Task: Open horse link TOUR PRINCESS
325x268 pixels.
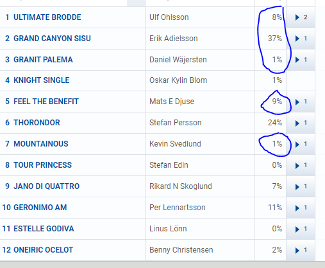Action: (x=42, y=165)
